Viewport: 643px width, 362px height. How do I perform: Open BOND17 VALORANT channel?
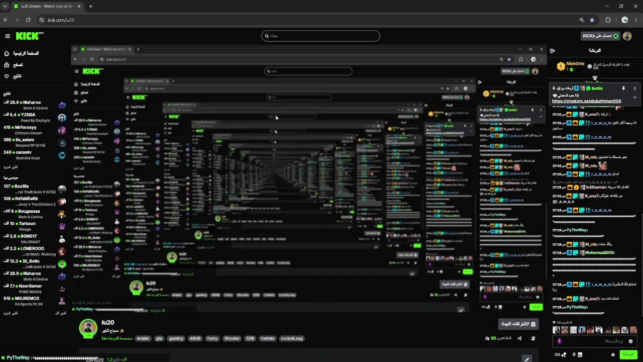pyautogui.click(x=34, y=239)
